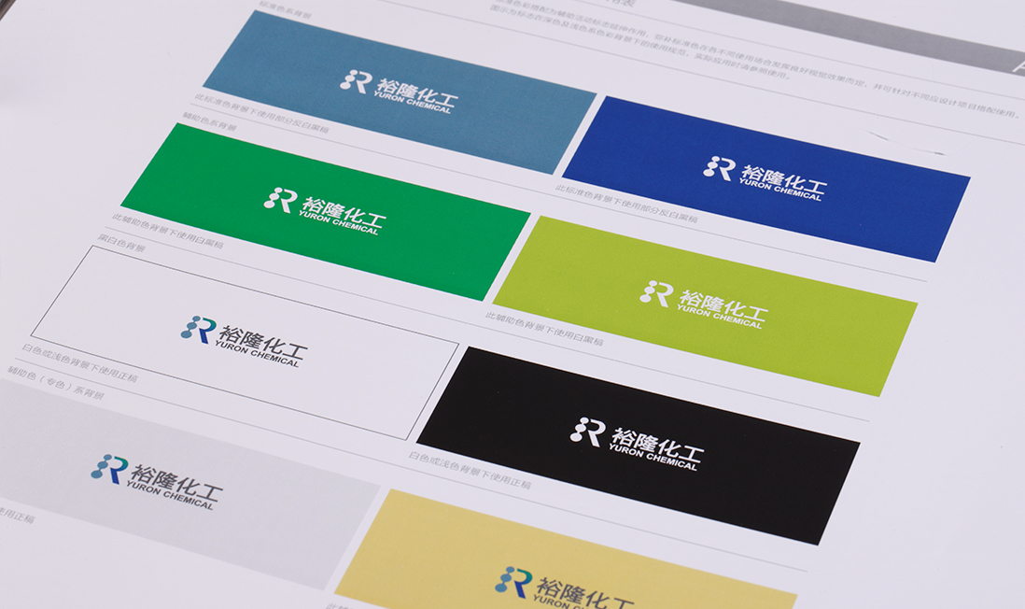Viewport: 1025px width, 609px height.
Task: Select the R logo mark on the light grey panel
Action: tap(109, 468)
